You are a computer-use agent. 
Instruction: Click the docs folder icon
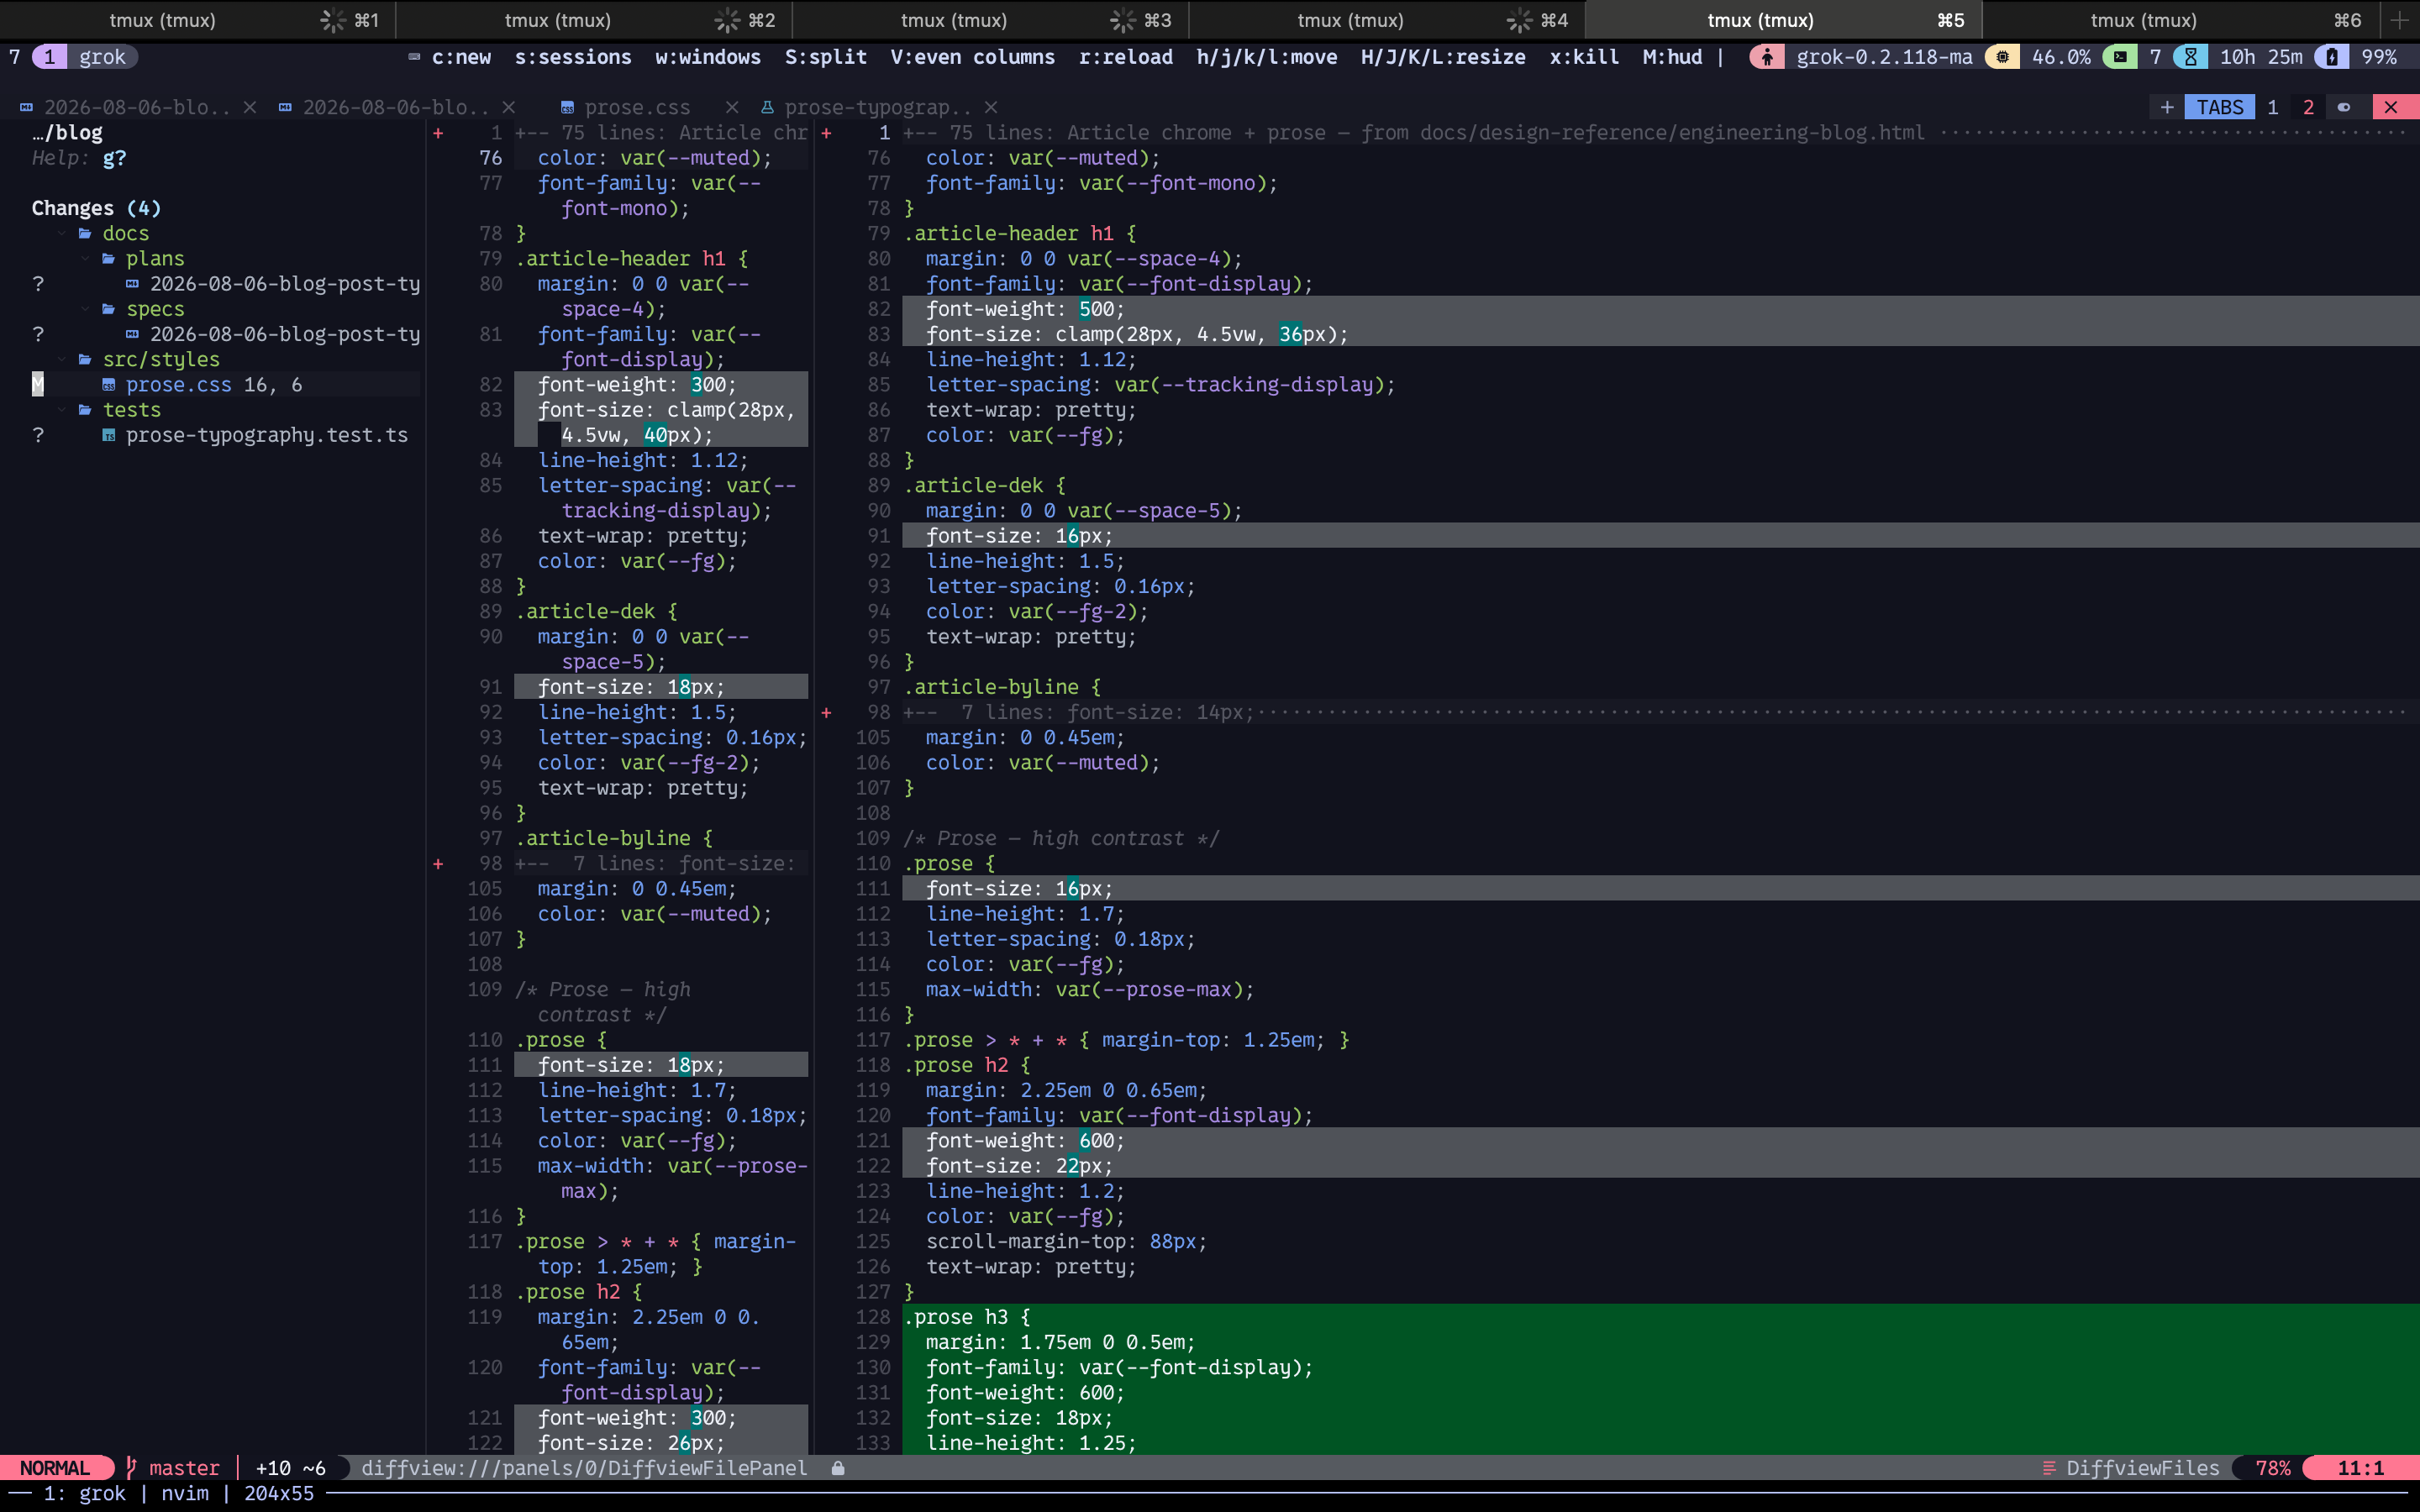pyautogui.click(x=85, y=233)
